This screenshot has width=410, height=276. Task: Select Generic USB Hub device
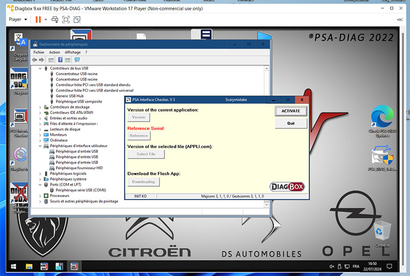70,96
